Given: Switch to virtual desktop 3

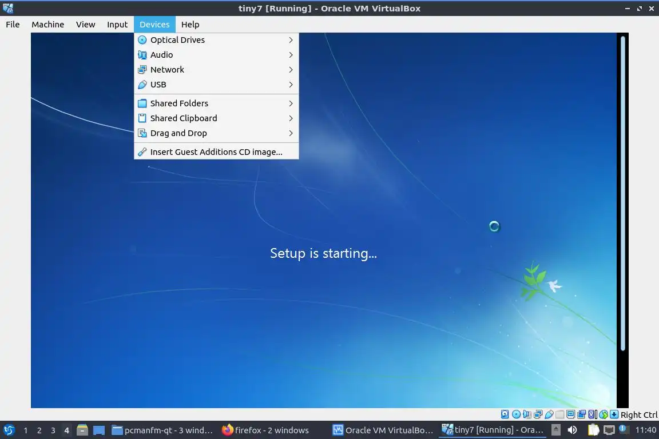Looking at the screenshot, I should click(x=53, y=430).
